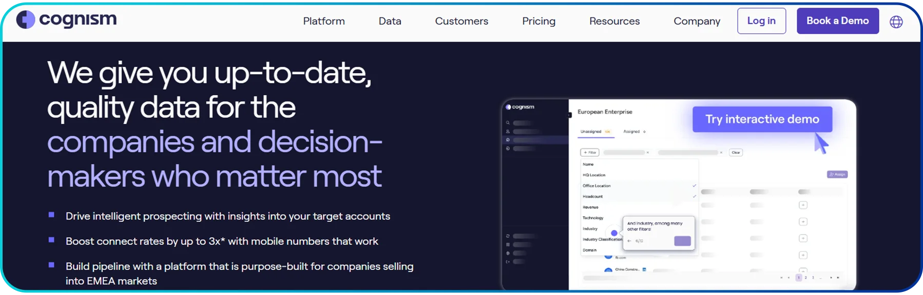The width and height of the screenshot is (923, 295).
Task: Collapse the demo sidebar with arrow handle
Action: click(569, 115)
